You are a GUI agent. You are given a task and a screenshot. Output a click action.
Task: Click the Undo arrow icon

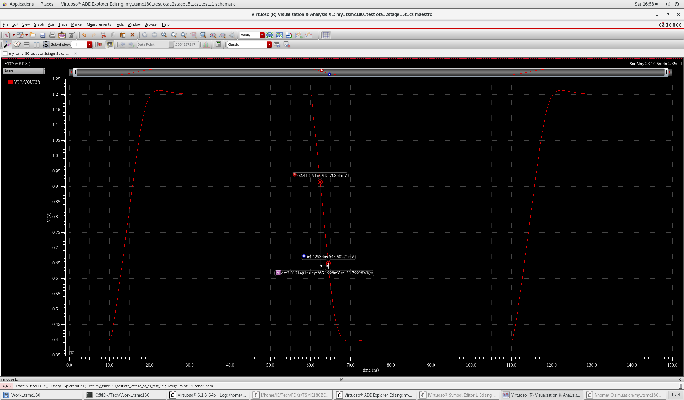tap(84, 35)
